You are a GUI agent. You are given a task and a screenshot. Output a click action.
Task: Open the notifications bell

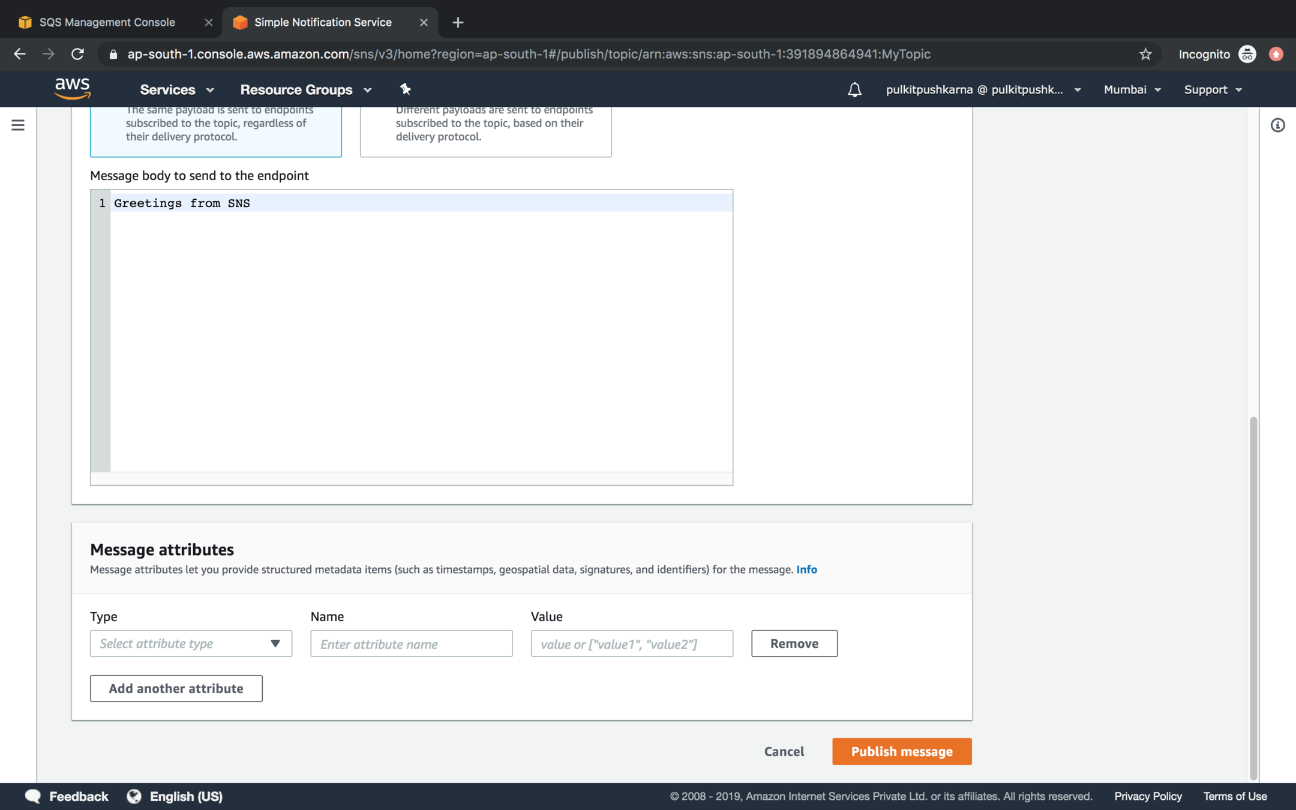coord(854,89)
